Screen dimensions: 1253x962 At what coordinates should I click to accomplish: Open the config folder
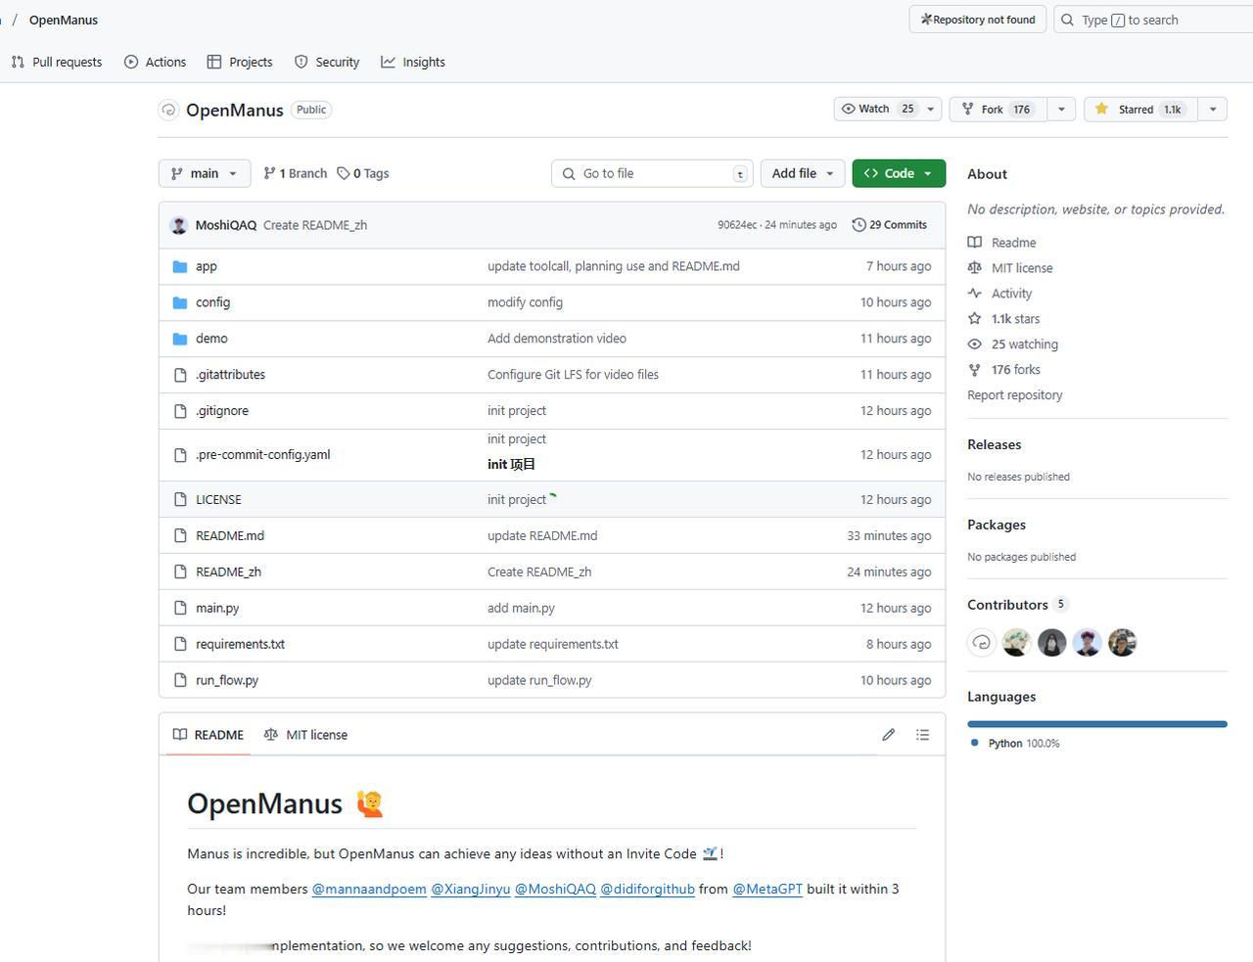212,302
